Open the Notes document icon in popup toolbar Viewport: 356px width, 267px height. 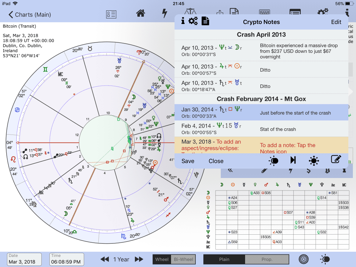click(x=205, y=21)
